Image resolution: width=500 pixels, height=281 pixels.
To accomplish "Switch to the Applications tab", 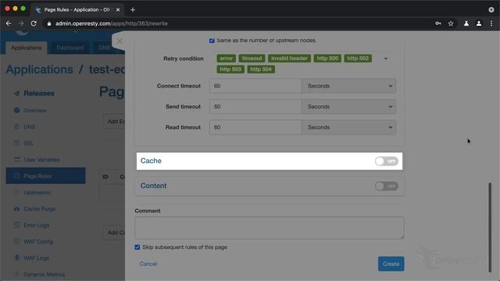I will click(27, 48).
